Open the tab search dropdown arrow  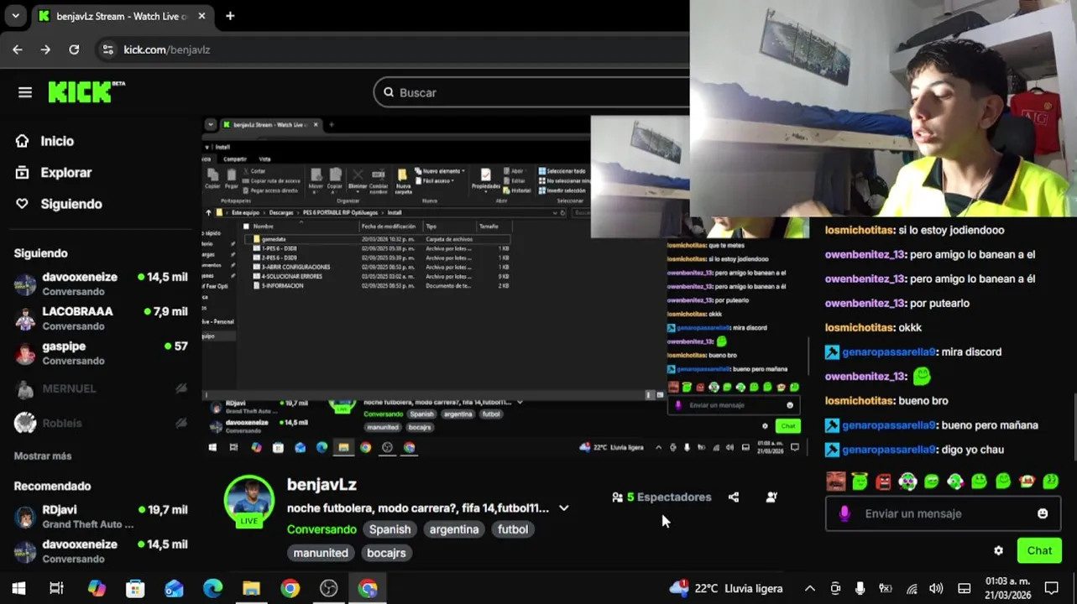click(x=15, y=16)
